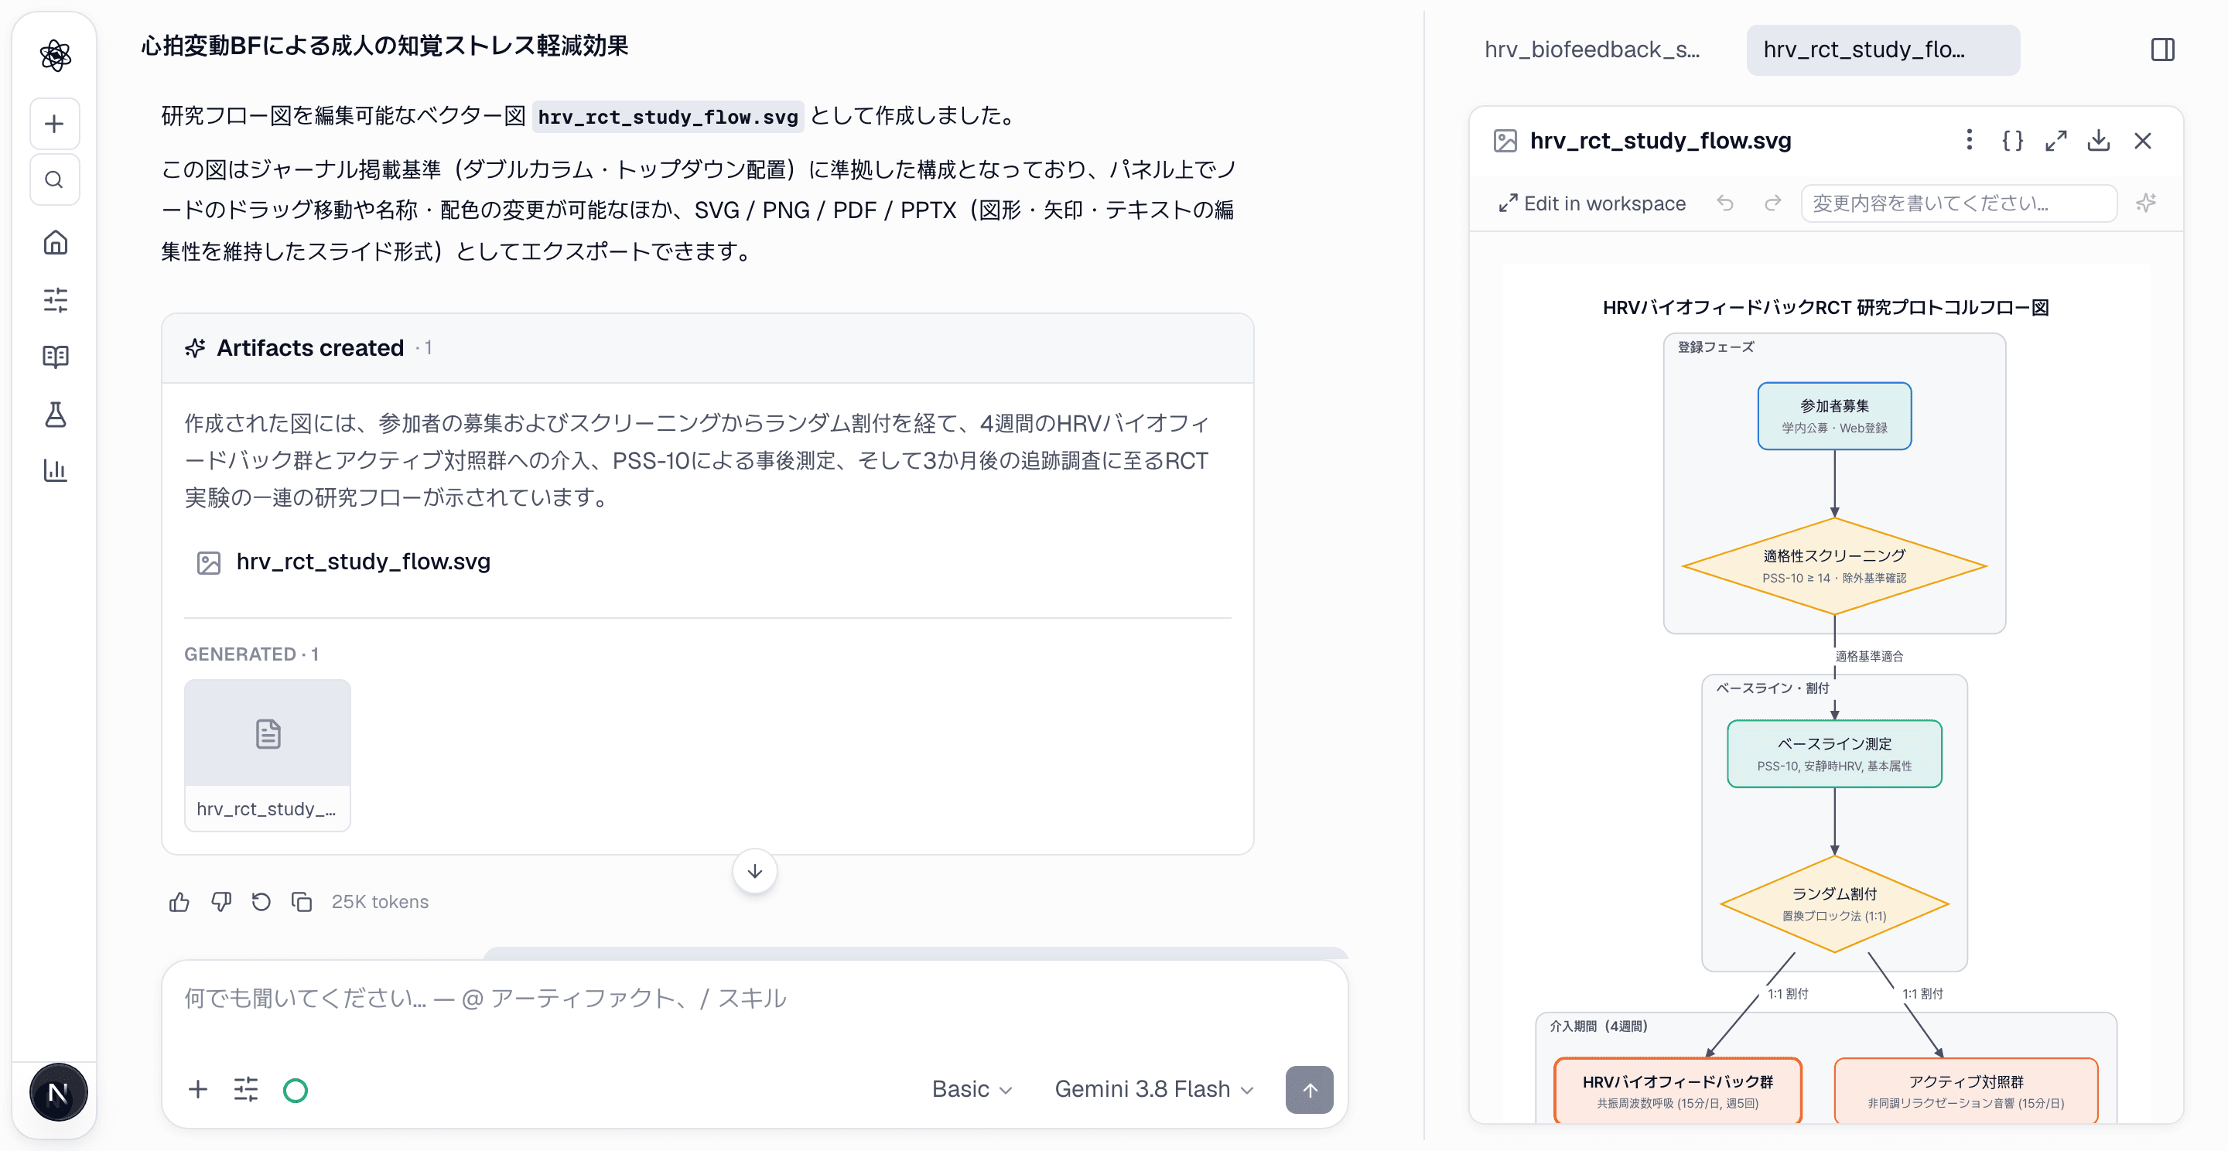
Task: Download hrv_rct_study_flow.svg
Action: click(2099, 140)
